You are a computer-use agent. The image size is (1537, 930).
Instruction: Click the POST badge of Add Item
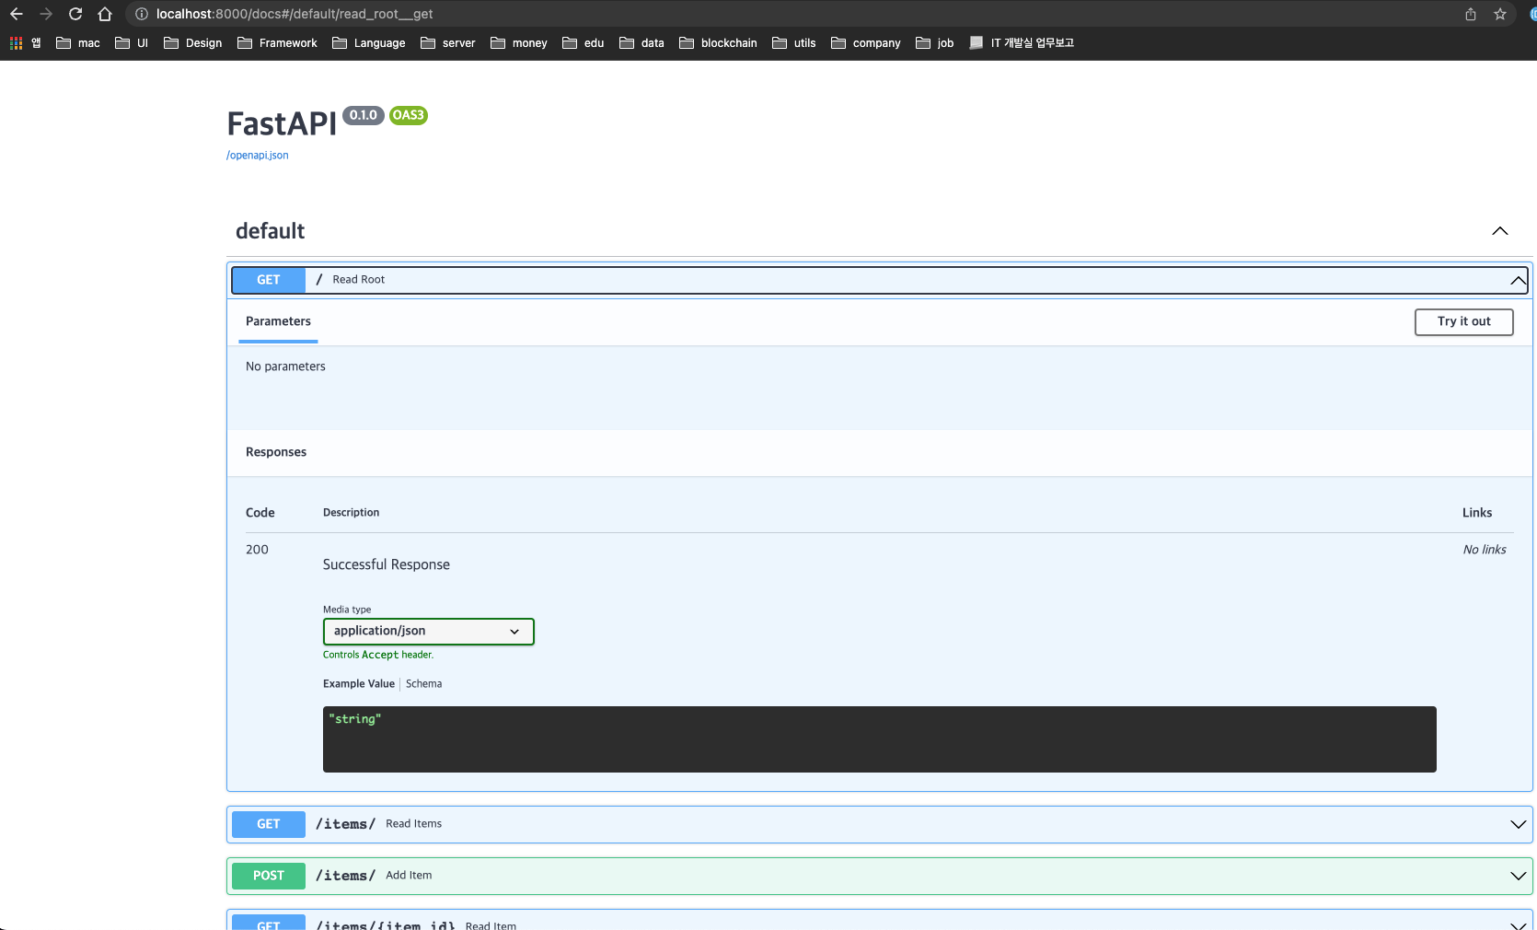click(x=269, y=876)
